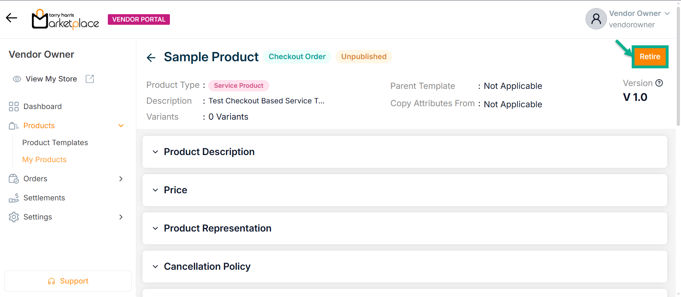Go back using arrow beside Sample Product

(x=151, y=57)
